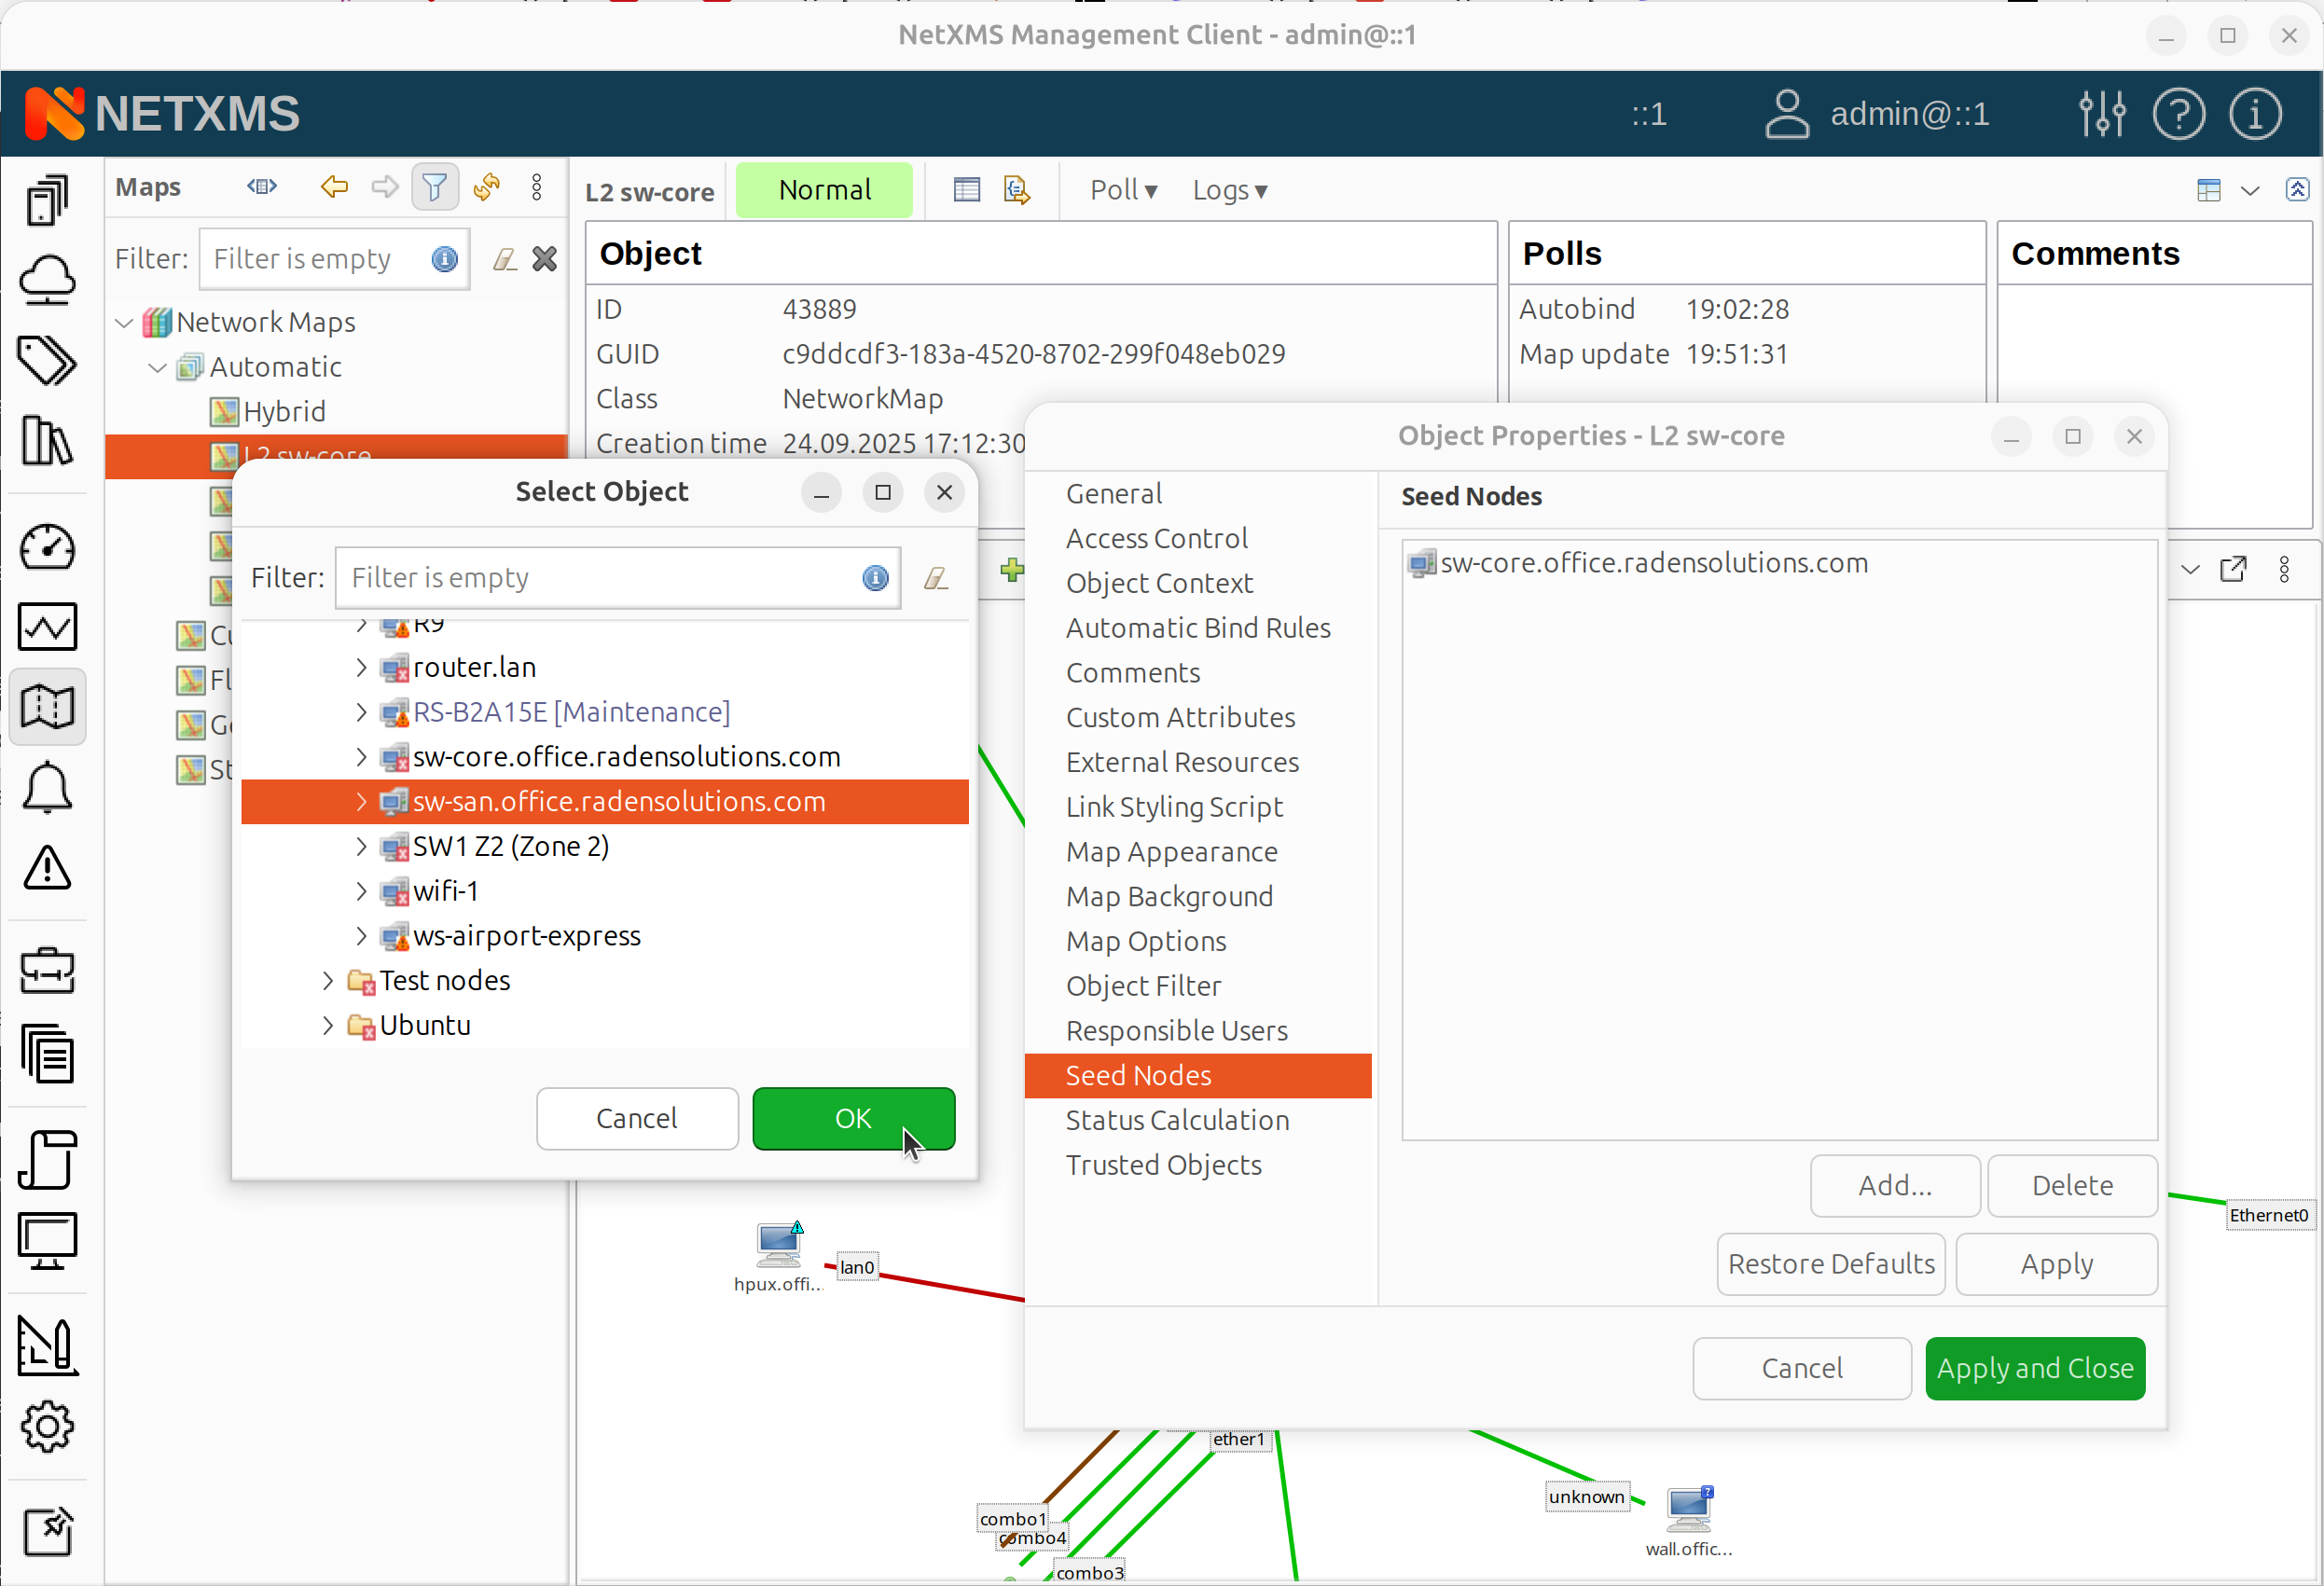Viewport: 2324px width, 1586px height.
Task: Expand the Test nodes folder
Action: click(x=328, y=980)
